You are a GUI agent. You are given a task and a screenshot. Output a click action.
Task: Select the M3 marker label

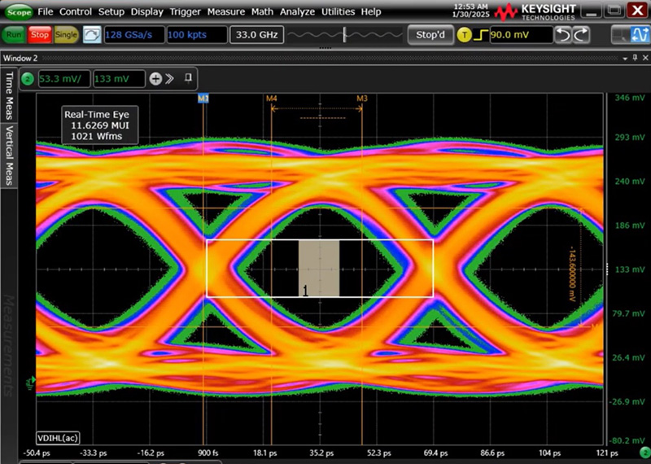(362, 98)
